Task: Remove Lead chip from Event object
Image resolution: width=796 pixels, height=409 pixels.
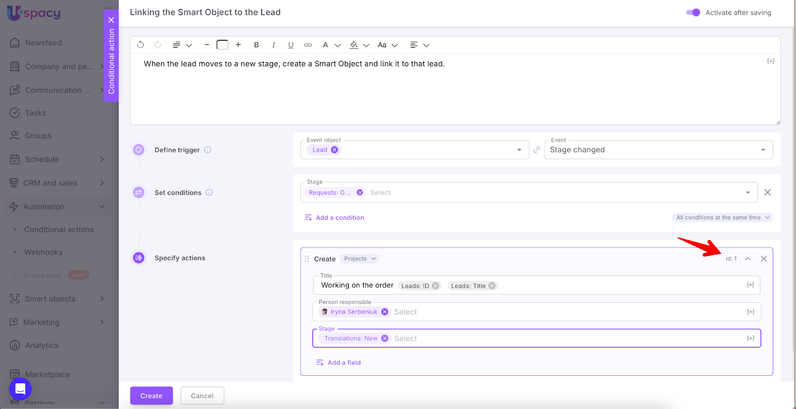Action: (334, 150)
